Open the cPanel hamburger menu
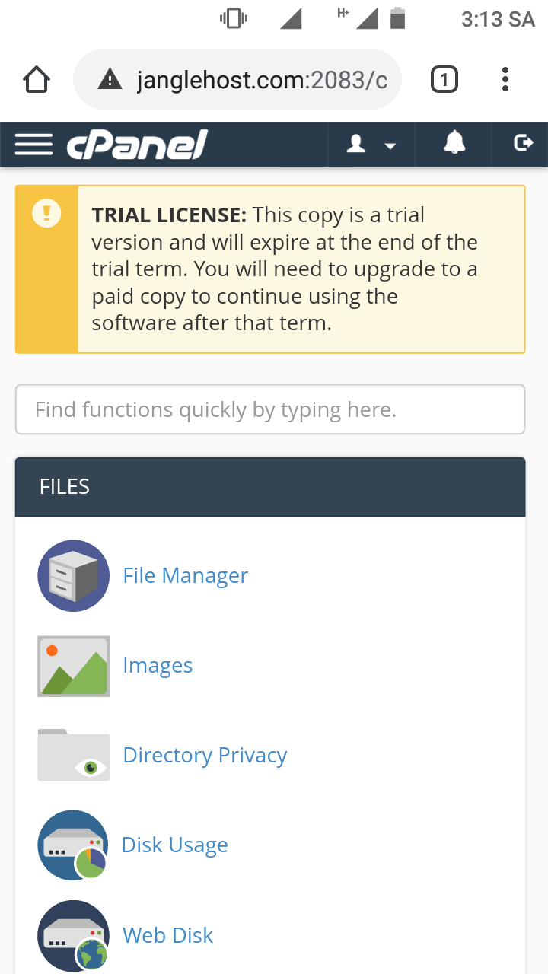The image size is (548, 974). coord(33,144)
